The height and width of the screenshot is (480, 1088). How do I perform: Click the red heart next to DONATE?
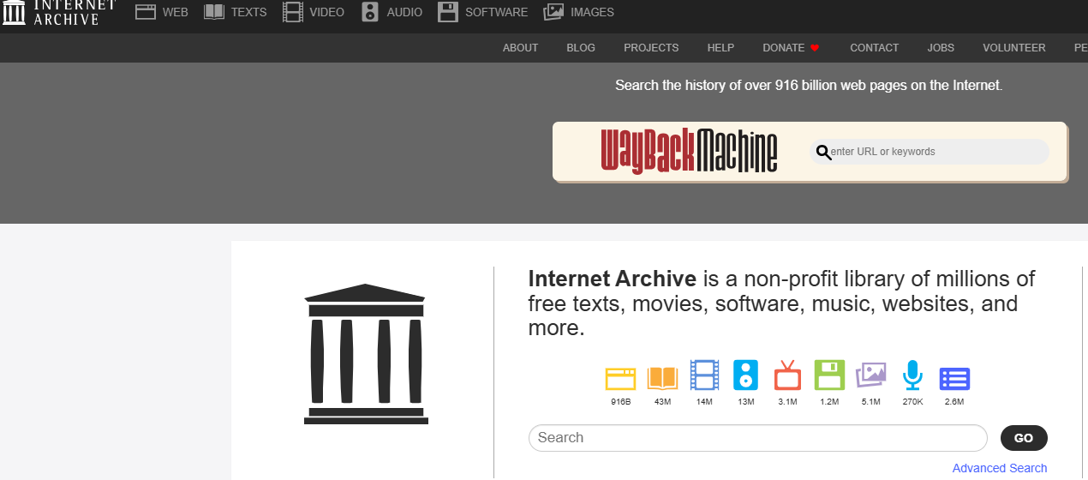pos(815,48)
